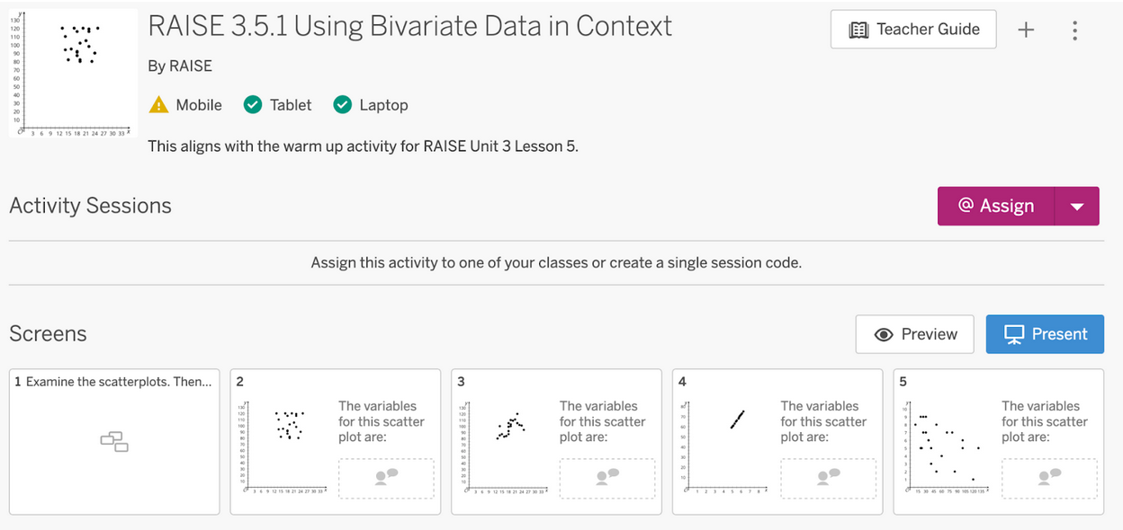
Task: Click the chat response icon on screen 5
Action: click(1049, 478)
